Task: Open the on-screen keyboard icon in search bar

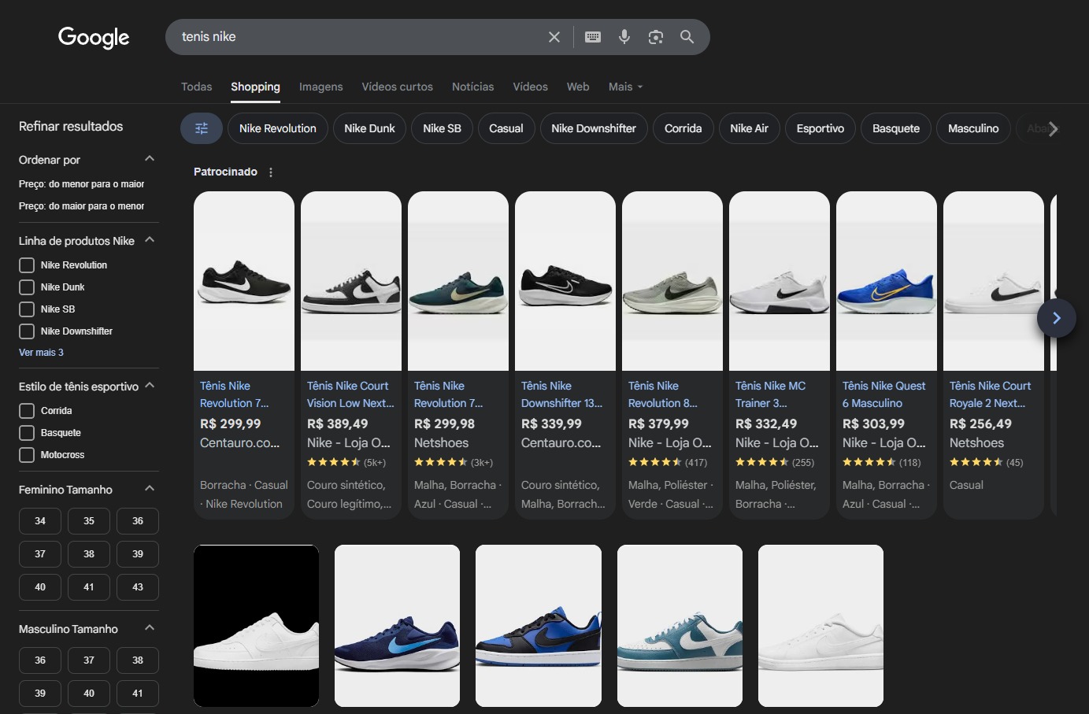Action: pos(592,36)
